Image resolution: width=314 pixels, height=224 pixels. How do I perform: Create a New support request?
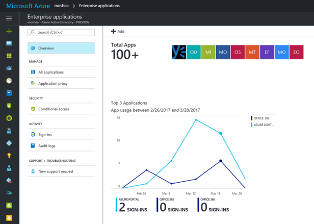tap(61, 171)
